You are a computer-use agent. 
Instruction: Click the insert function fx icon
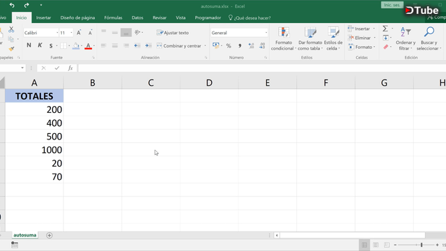[70, 68]
